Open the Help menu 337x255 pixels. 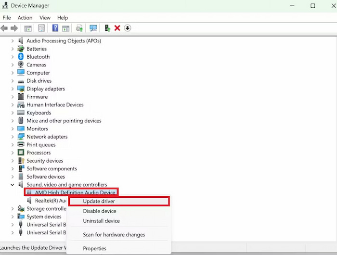(63, 18)
